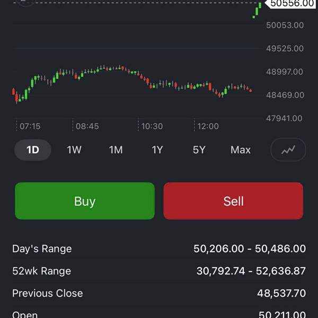
Task: Select the Day's Range row
Action: point(159,249)
